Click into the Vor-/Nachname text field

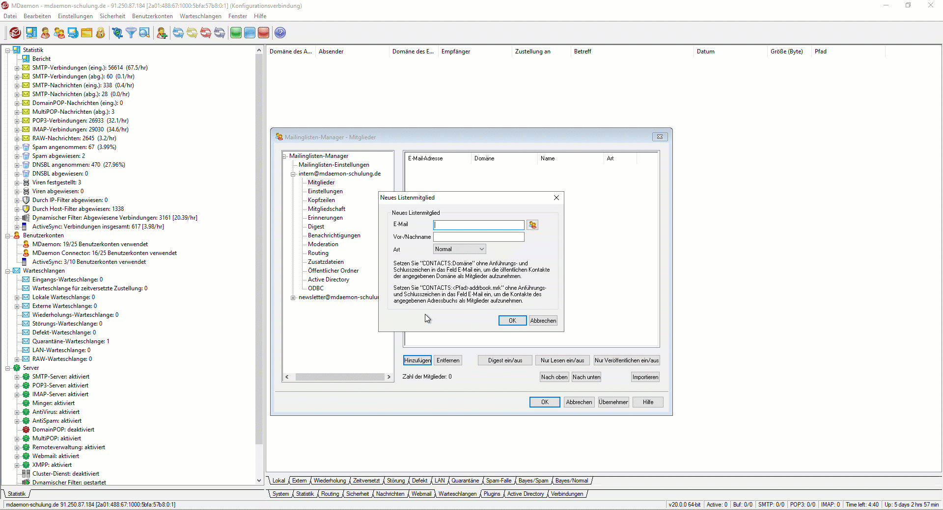point(478,237)
